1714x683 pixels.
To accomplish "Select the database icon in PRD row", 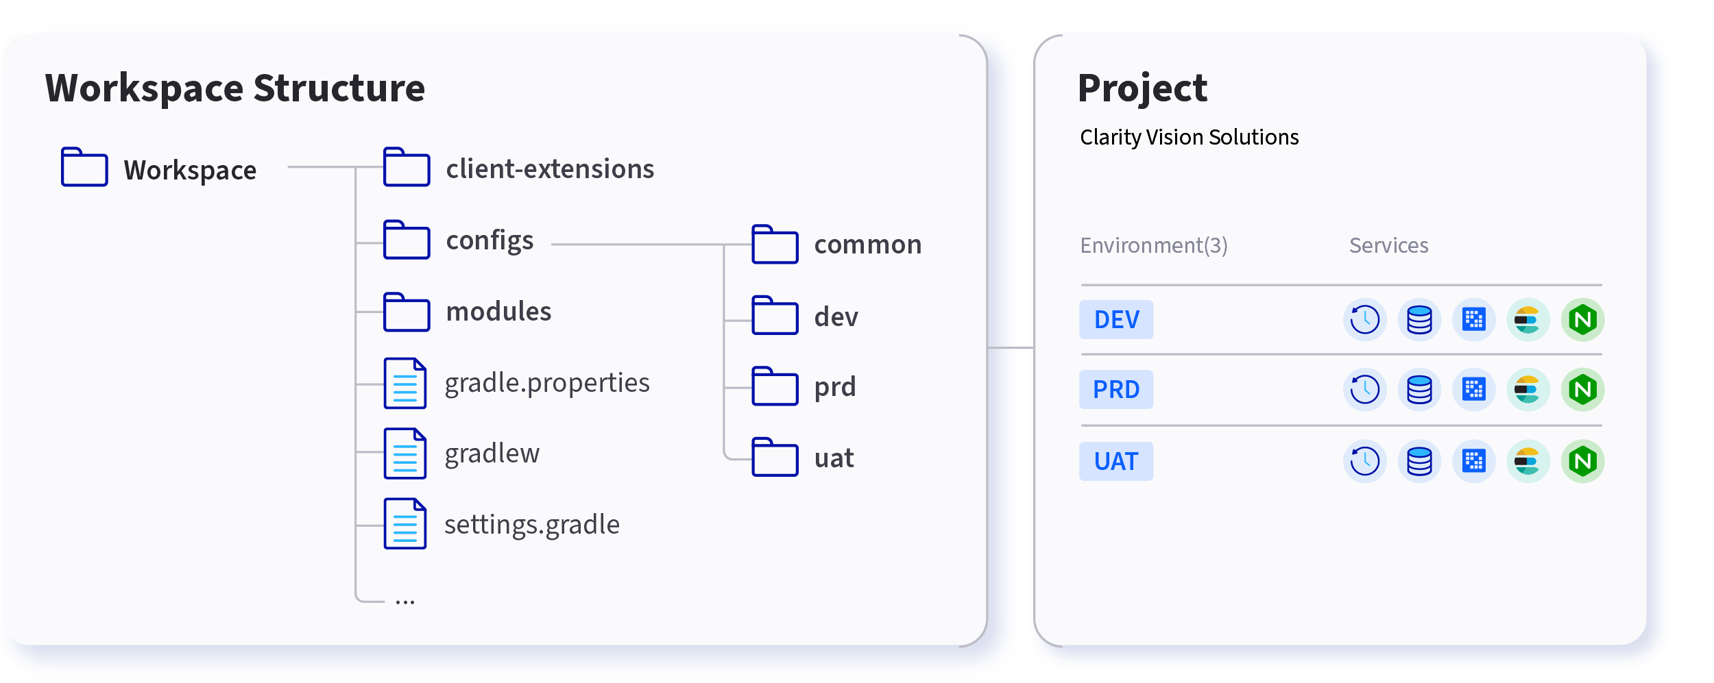I will coord(1419,390).
